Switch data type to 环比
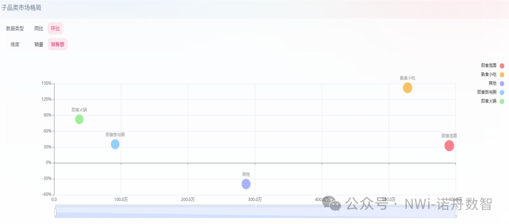 click(x=55, y=29)
